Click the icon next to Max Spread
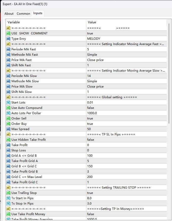Viewport: 172px width, 221px height. 8,129
